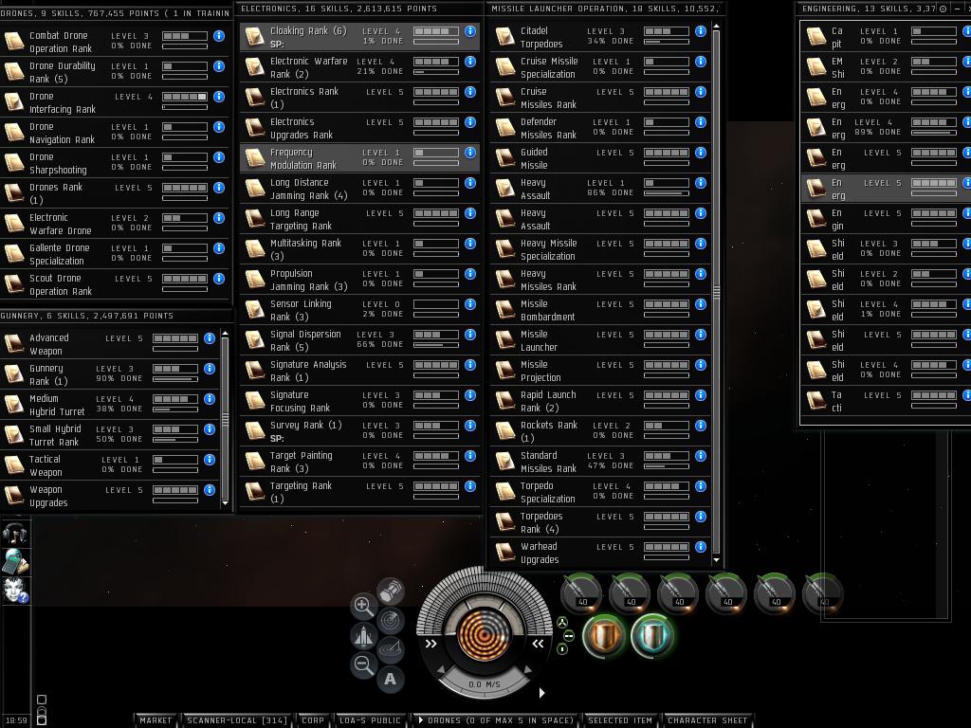Screen dimensions: 971x728
Task: Click the capacitor display in HUD center
Action: tap(485, 633)
